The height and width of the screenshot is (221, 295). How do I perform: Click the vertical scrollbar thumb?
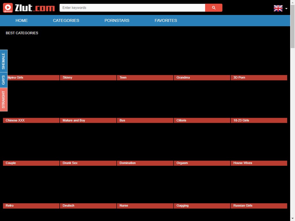pyautogui.click(x=293, y=26)
